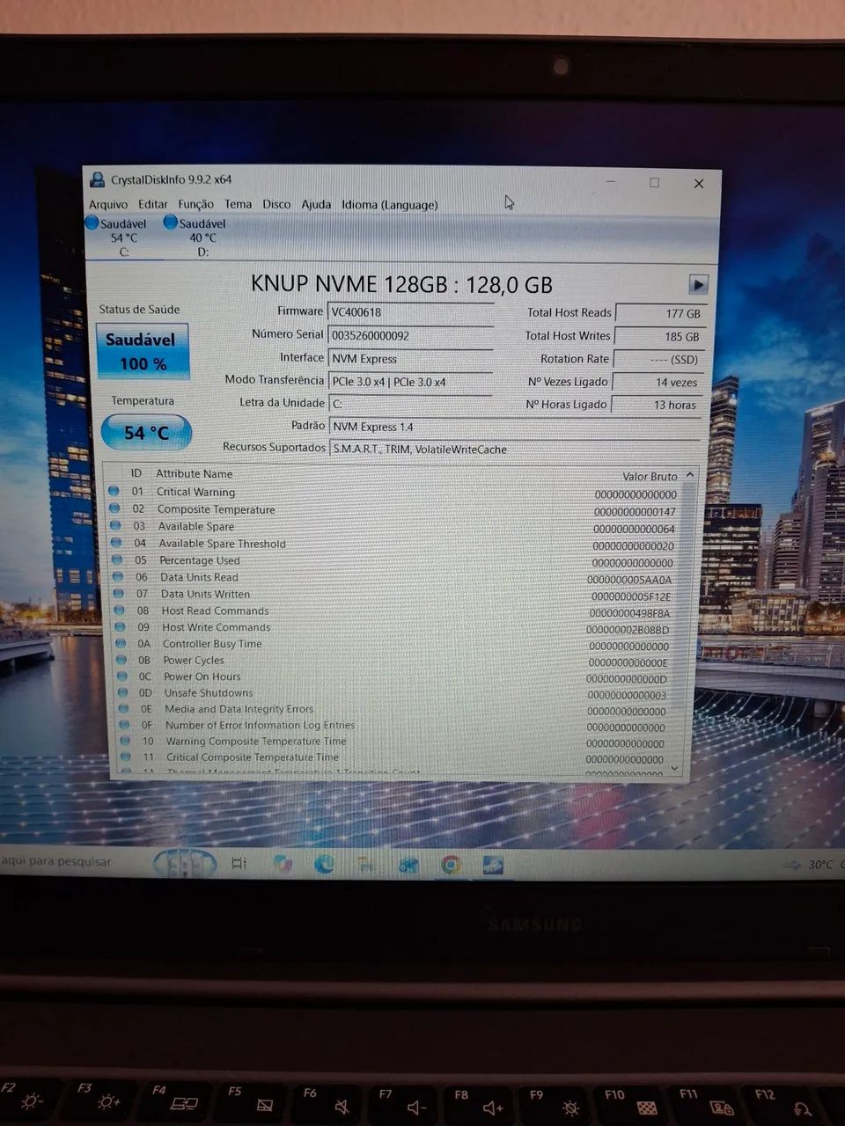This screenshot has width=845, height=1126.
Task: Open the Idioma (Language) menu
Action: click(x=389, y=205)
